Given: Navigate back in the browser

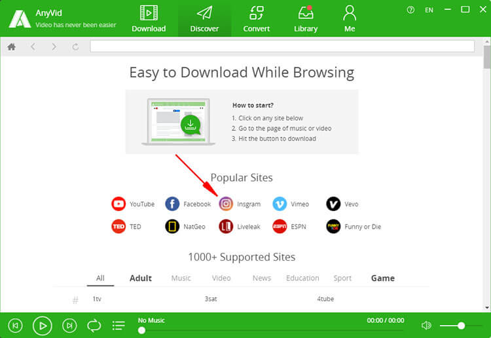Looking at the screenshot, I should point(33,47).
